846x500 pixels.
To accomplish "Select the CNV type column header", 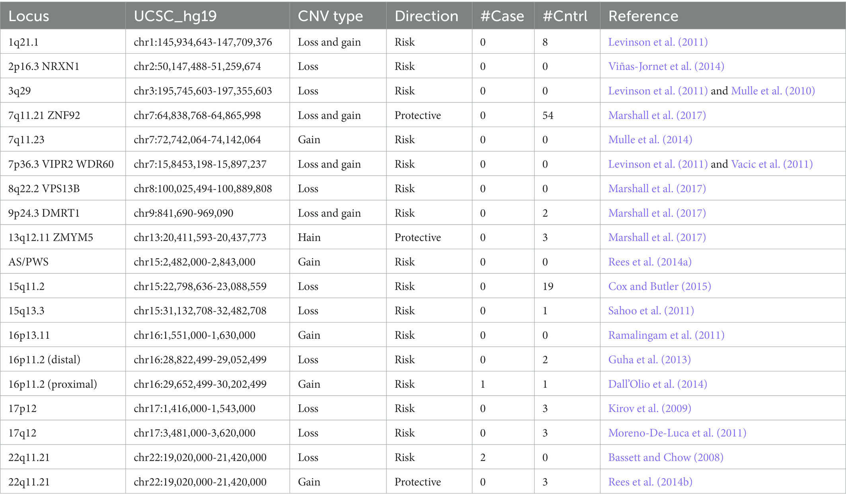I will tap(330, 16).
